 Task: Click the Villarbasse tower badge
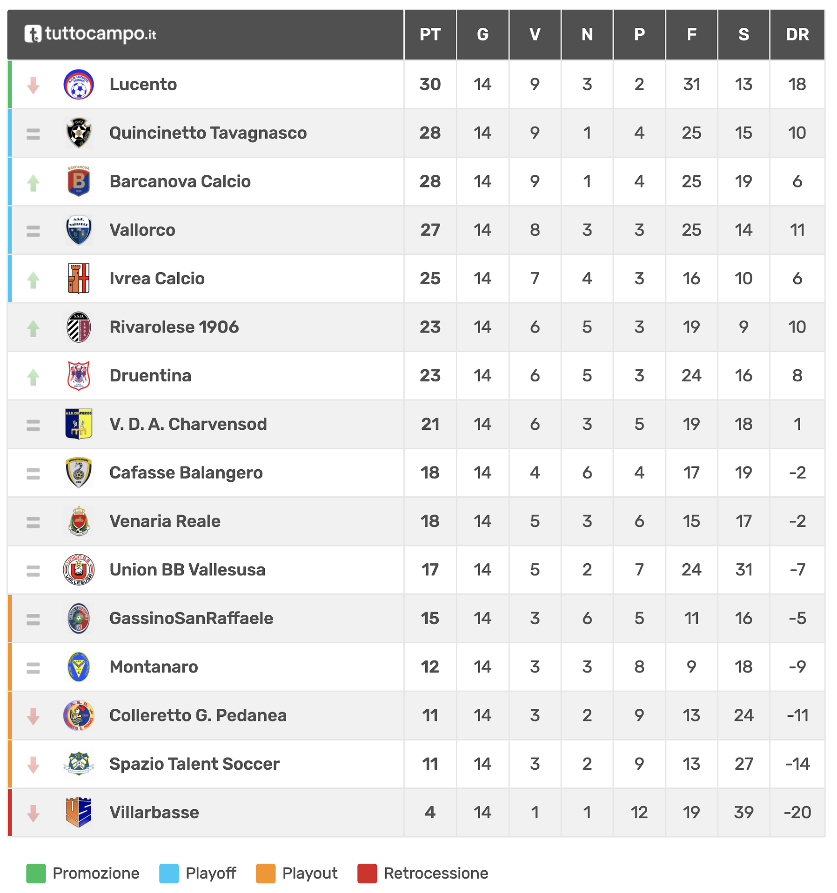pos(79,813)
